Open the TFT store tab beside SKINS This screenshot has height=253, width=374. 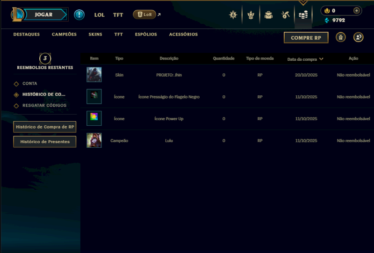click(x=118, y=34)
